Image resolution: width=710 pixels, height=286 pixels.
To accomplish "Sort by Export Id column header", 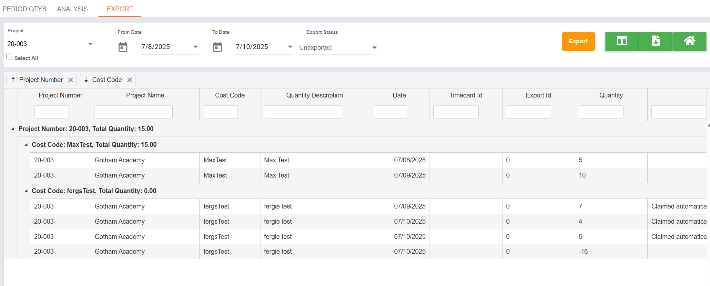I will [539, 95].
